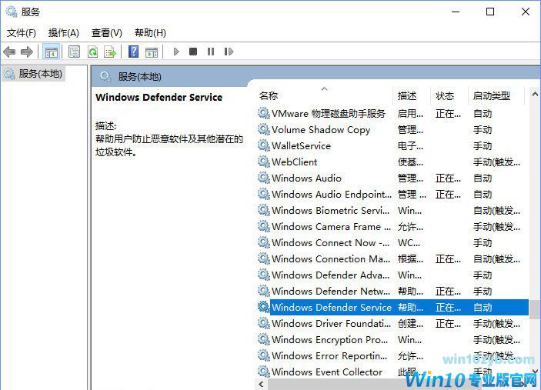The width and height of the screenshot is (541, 390).
Task: Open the Properties toolbar icon
Action: pyautogui.click(x=74, y=52)
